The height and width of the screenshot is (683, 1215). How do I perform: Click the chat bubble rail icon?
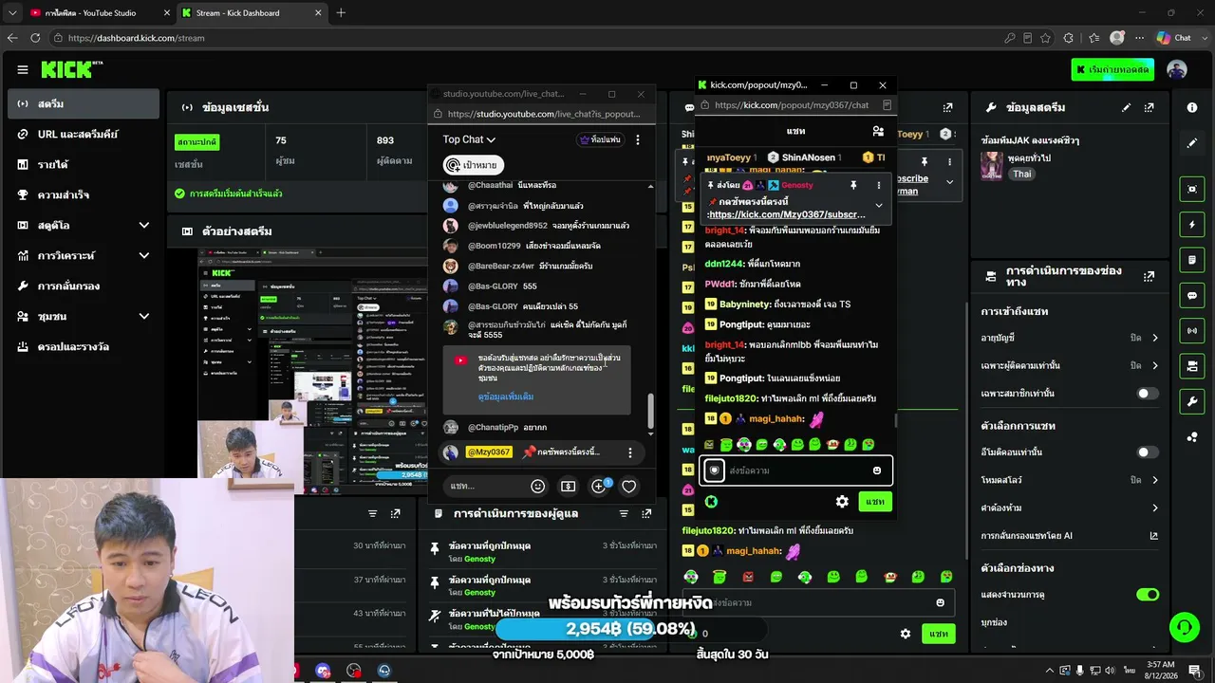[1192, 295]
